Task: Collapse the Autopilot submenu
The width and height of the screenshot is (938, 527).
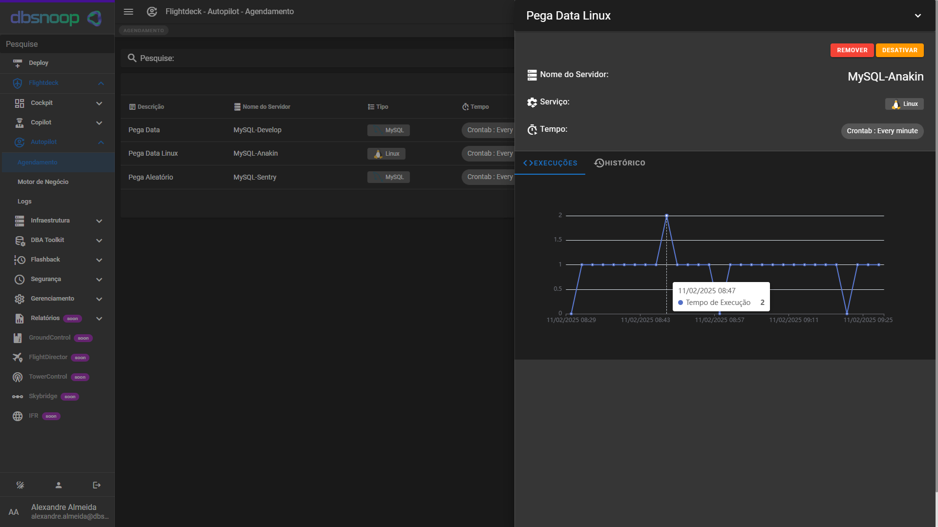Action: pos(101,142)
